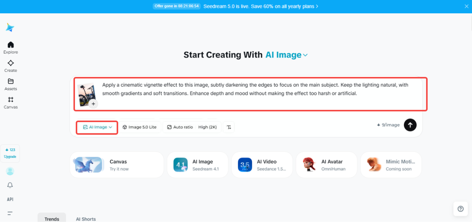The width and height of the screenshot is (472, 222).
Task: Expand the AI Image header dropdown chevron
Action: [305, 55]
